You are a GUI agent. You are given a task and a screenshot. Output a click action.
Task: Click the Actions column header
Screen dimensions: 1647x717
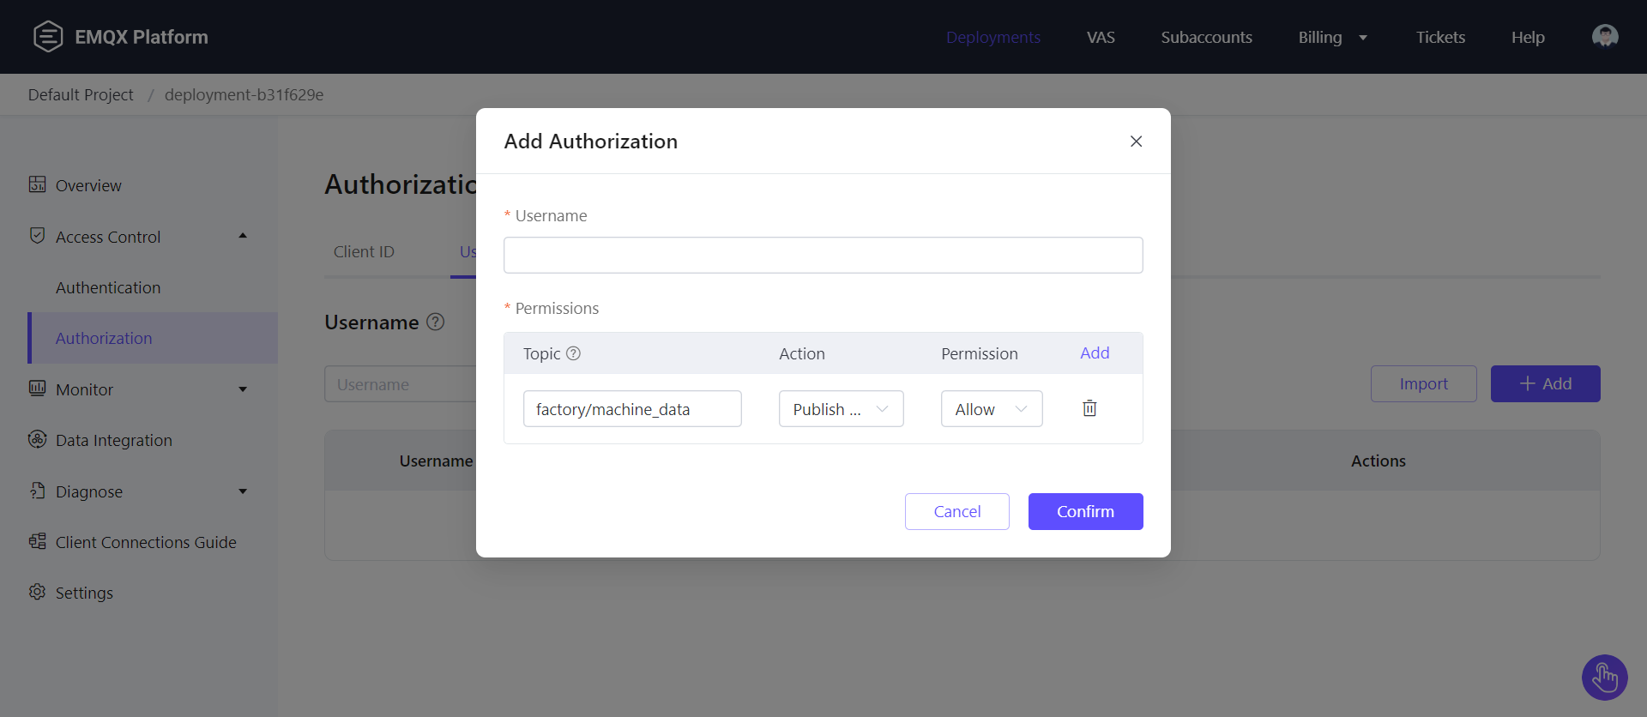[x=1378, y=461]
